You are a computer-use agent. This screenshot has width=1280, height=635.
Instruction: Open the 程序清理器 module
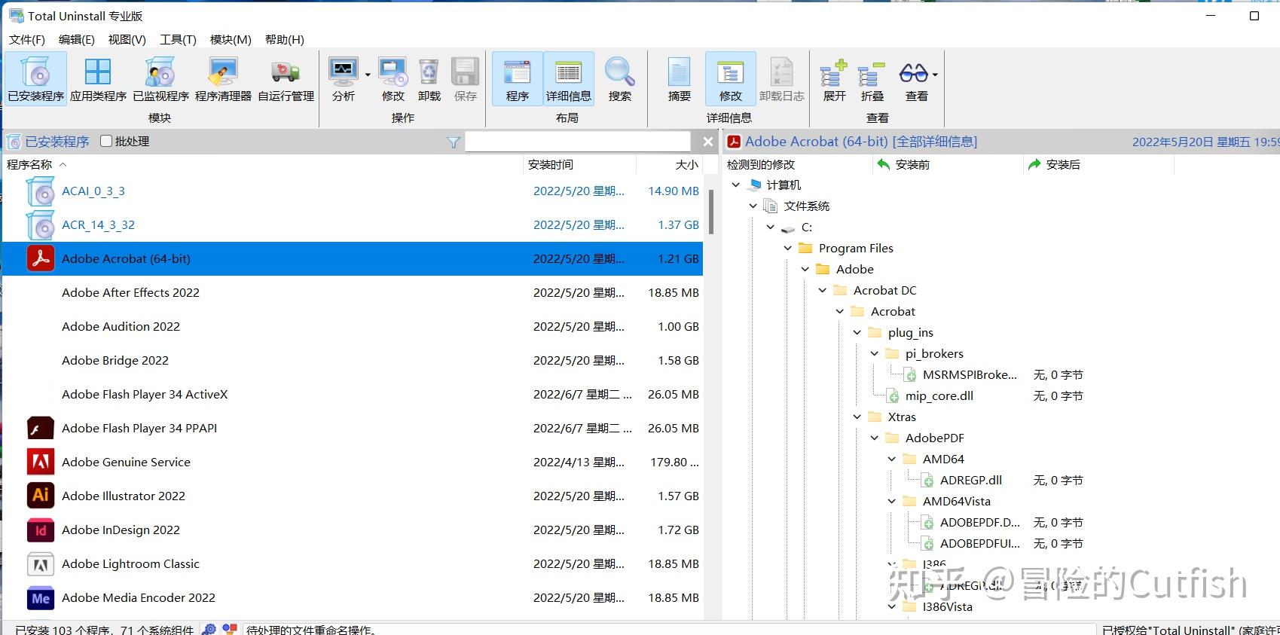[223, 79]
